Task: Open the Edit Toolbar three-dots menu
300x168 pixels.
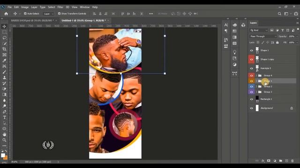Action: coord(4,146)
